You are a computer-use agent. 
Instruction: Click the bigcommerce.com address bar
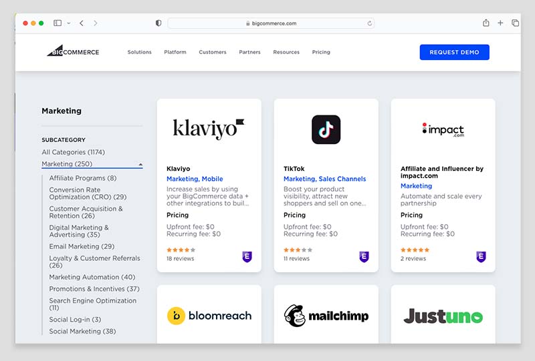(271, 23)
